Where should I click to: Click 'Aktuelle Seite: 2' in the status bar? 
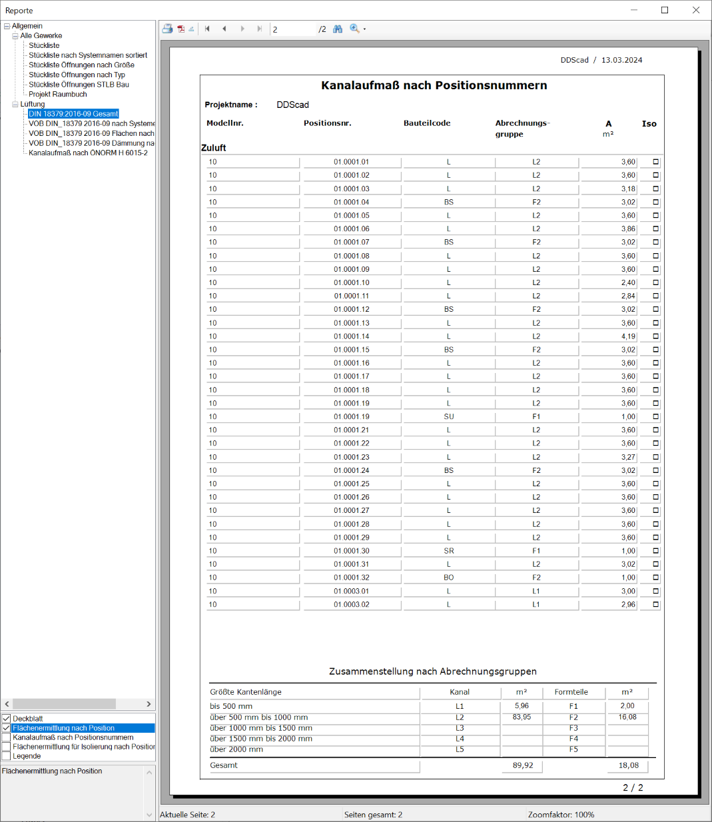(x=187, y=815)
